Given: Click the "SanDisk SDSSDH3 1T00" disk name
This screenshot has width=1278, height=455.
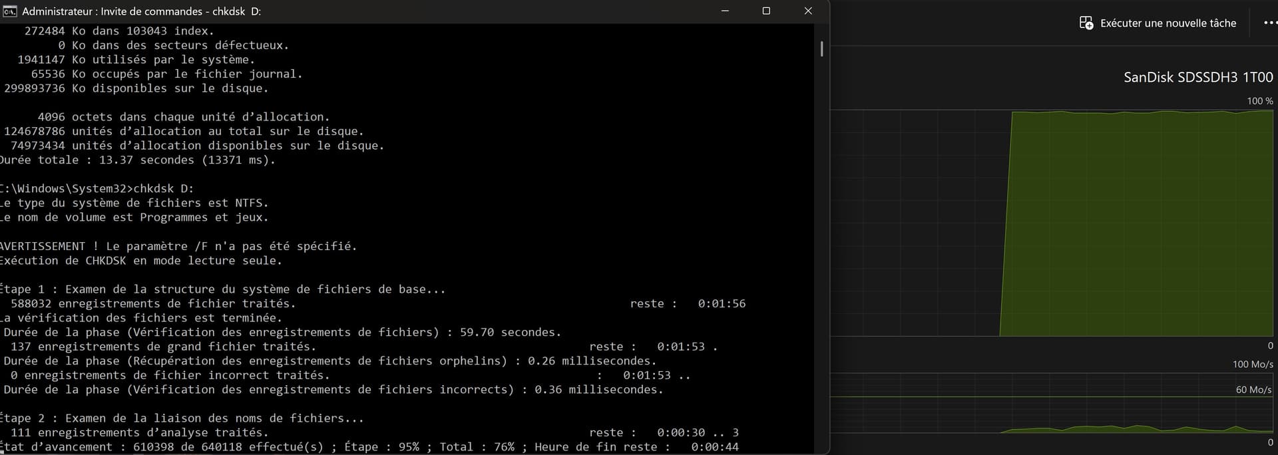Looking at the screenshot, I should [x=1198, y=77].
